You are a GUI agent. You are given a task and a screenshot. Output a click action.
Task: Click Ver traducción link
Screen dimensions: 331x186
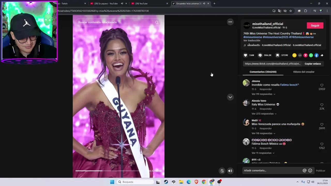[252, 41]
